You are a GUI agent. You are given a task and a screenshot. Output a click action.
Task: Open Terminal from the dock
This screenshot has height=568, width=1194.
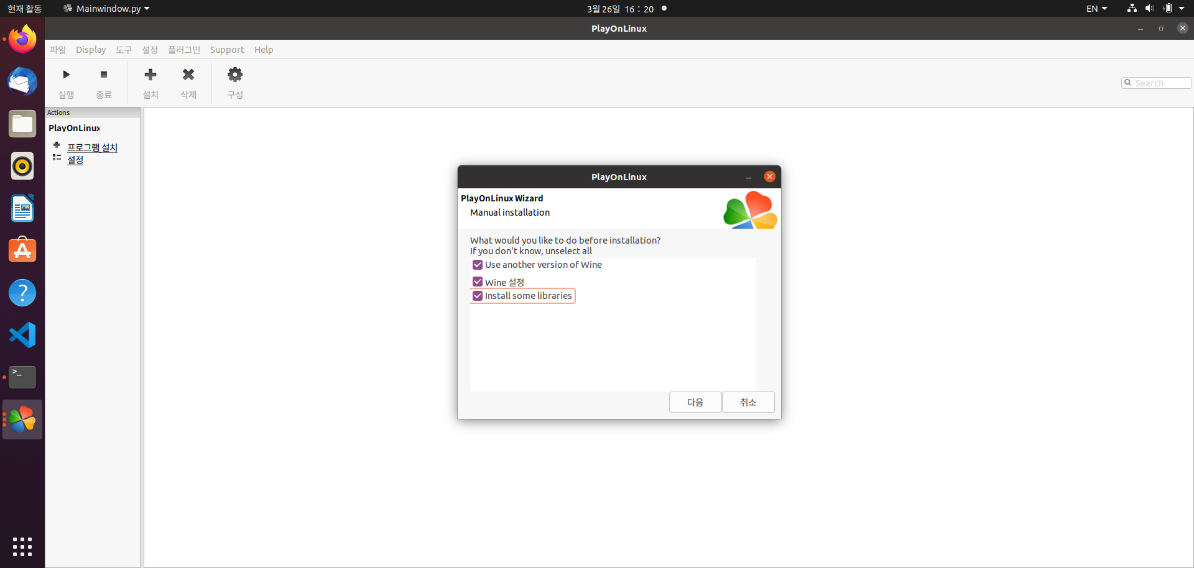pos(22,377)
